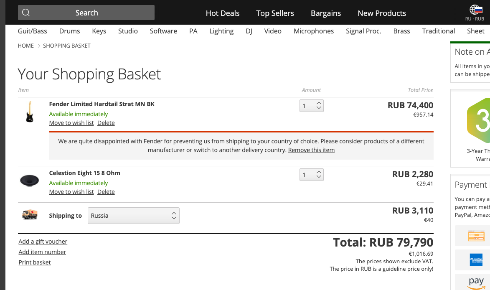Open the Keys category
Screen dimensions: 490x290
(99, 31)
